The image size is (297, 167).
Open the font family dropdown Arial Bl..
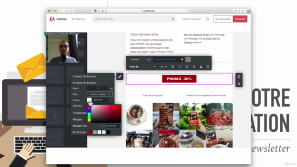click(142, 67)
